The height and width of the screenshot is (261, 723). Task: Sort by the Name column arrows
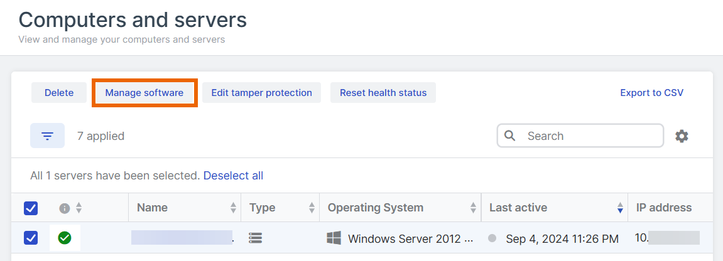[233, 208]
